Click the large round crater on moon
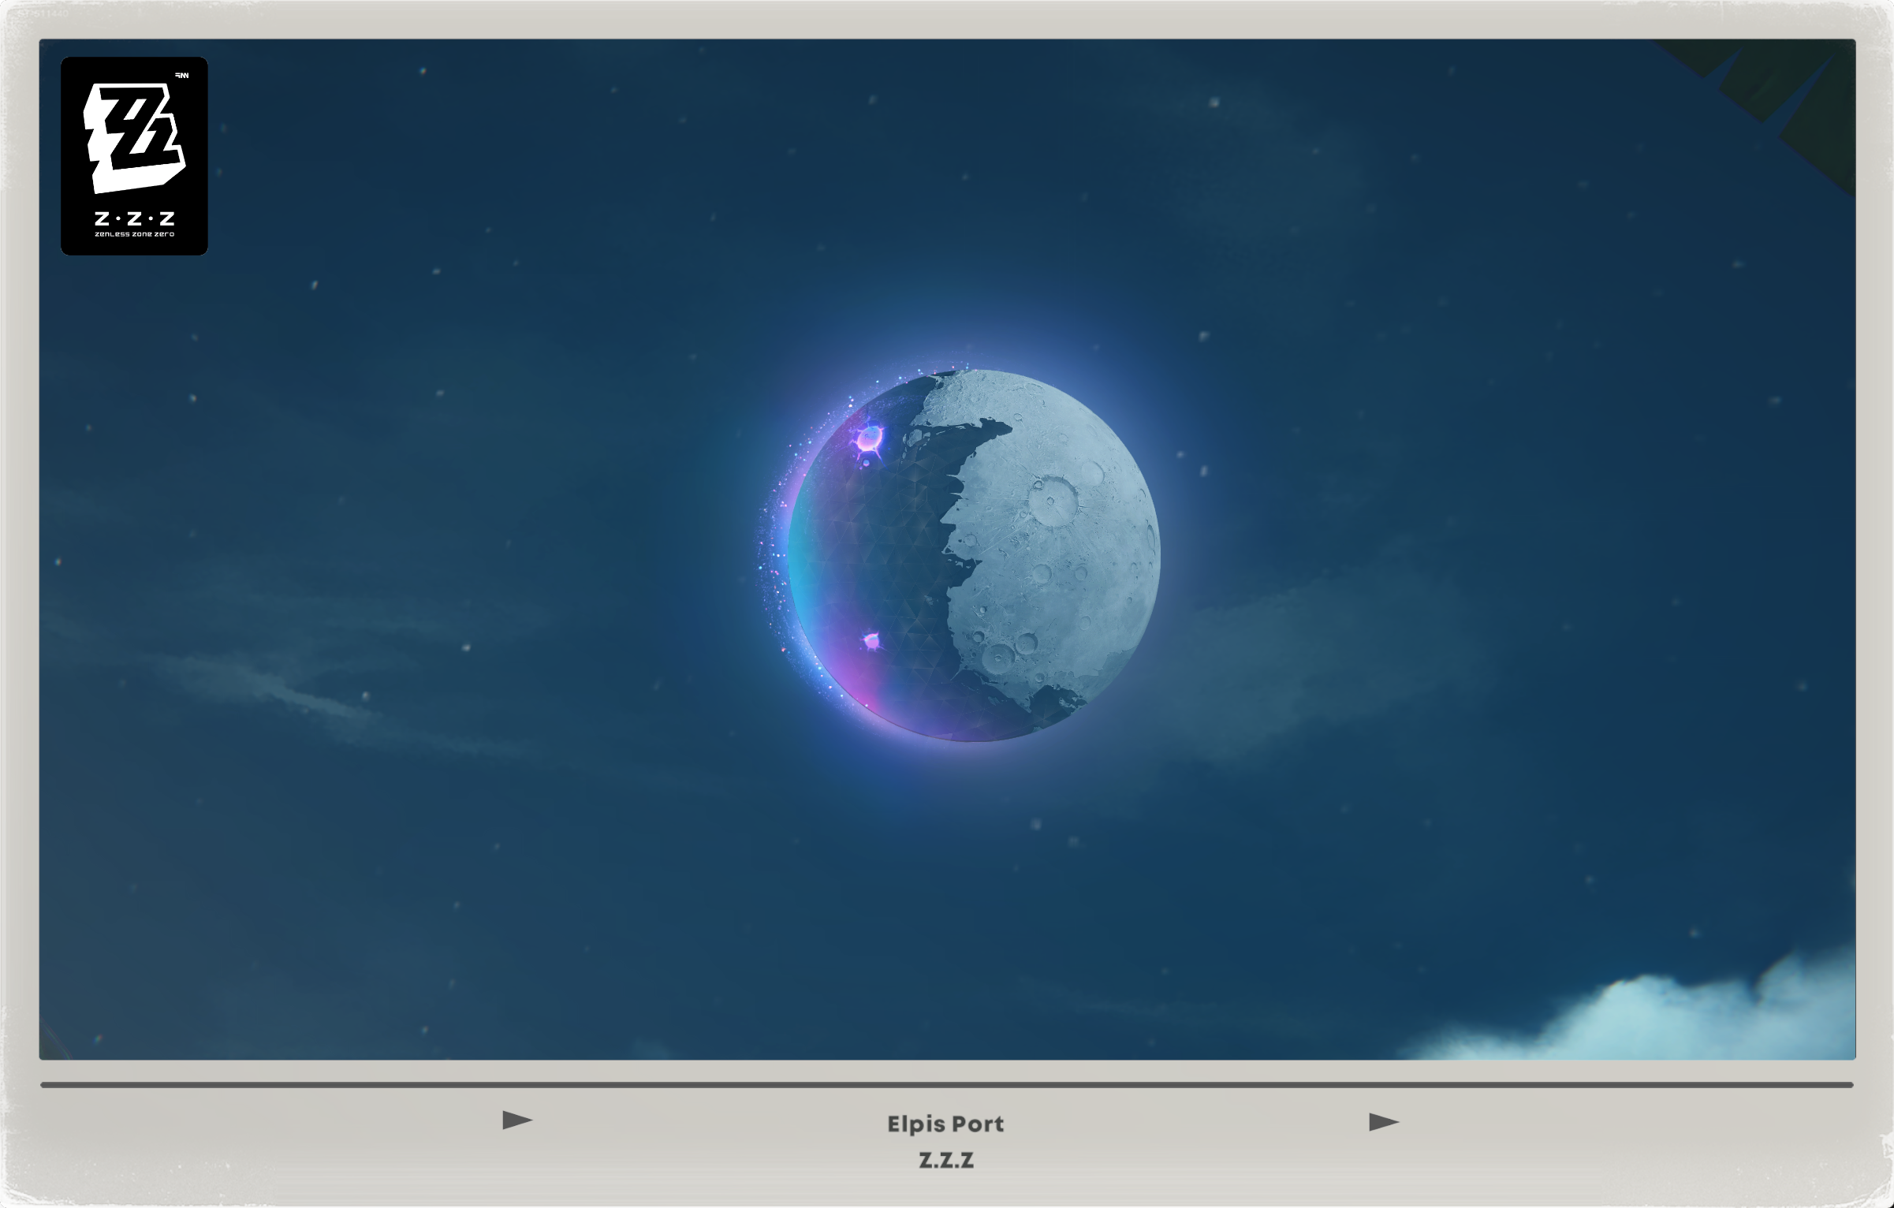This screenshot has width=1894, height=1208. point(1053,500)
